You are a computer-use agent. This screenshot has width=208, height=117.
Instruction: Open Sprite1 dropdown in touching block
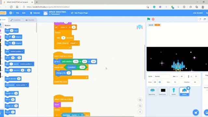[75, 115]
